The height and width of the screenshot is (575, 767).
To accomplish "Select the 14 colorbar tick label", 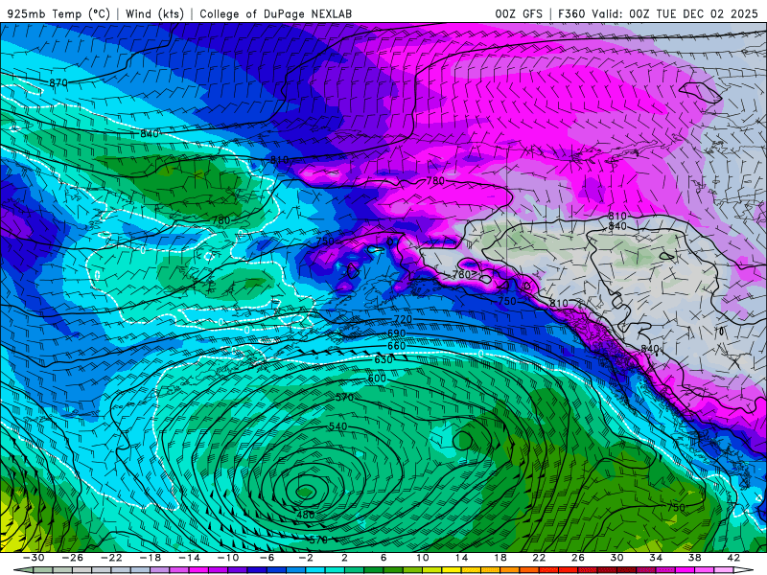I will (x=461, y=558).
